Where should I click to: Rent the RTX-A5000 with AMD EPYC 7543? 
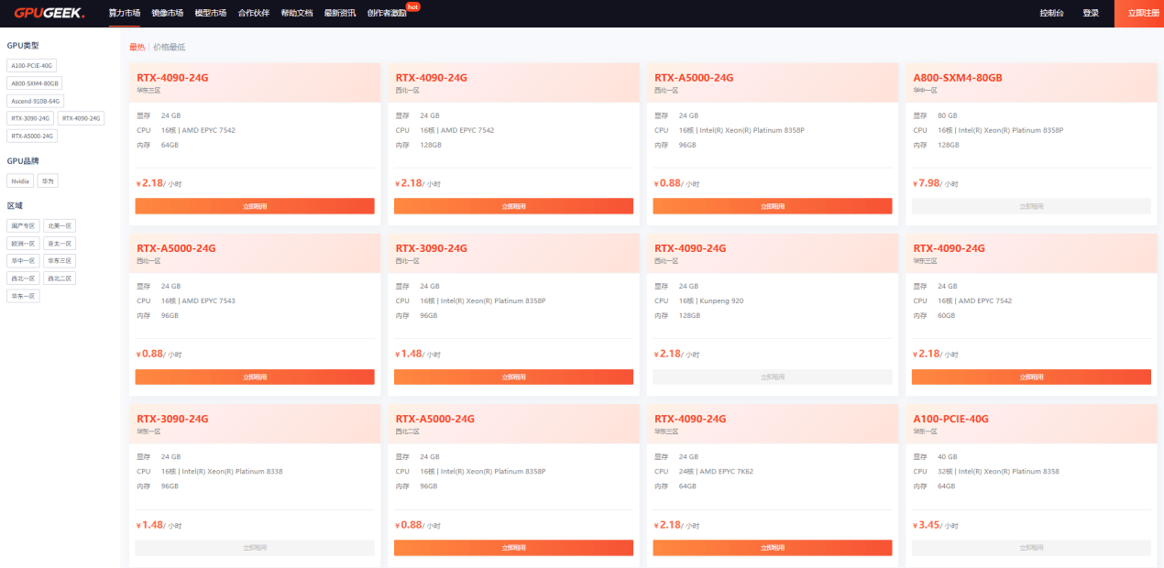[x=255, y=377]
